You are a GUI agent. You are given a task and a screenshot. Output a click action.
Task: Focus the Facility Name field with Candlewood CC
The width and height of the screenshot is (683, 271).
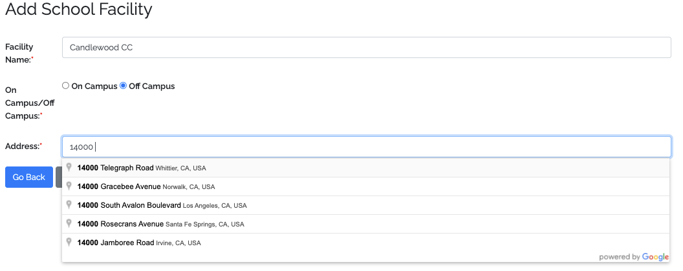pyautogui.click(x=366, y=47)
